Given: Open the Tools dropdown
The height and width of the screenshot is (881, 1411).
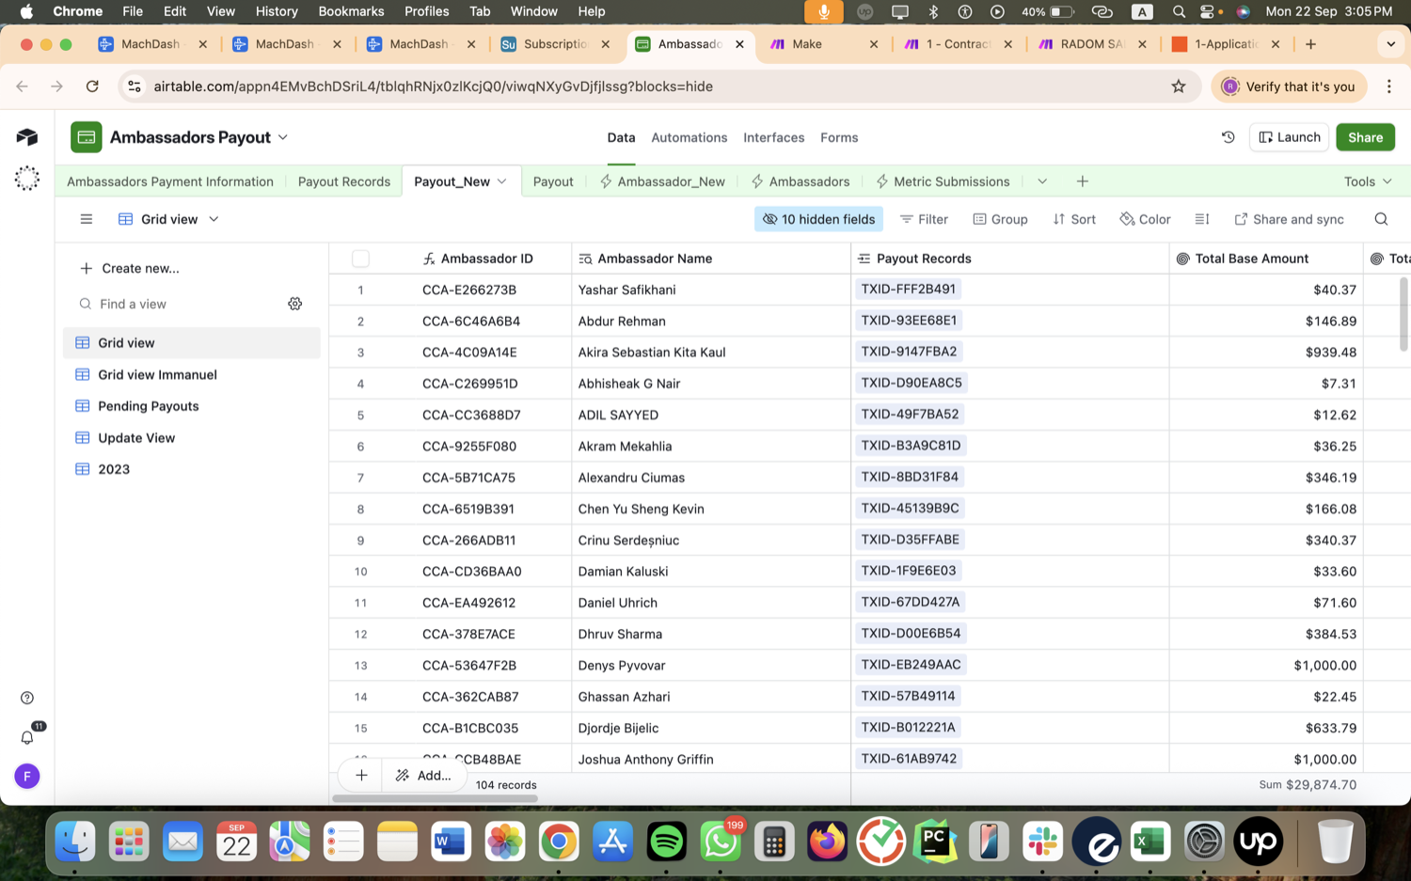Looking at the screenshot, I should pos(1368,181).
